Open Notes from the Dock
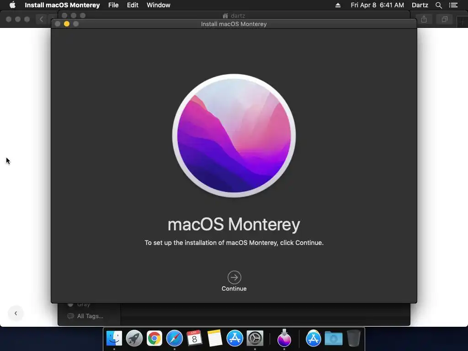 pyautogui.click(x=215, y=339)
